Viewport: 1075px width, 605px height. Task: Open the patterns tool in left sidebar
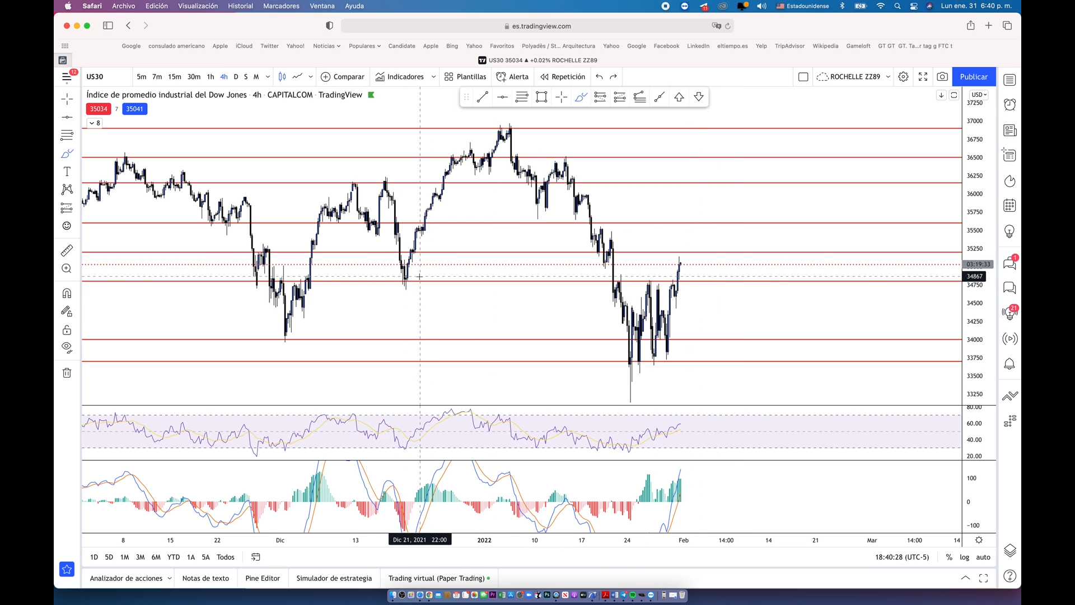pos(67,189)
